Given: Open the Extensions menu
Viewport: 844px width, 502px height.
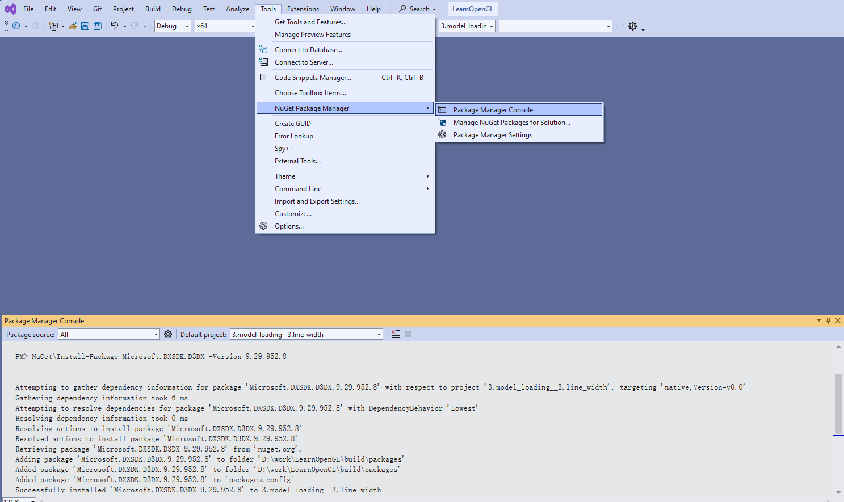Looking at the screenshot, I should (303, 9).
